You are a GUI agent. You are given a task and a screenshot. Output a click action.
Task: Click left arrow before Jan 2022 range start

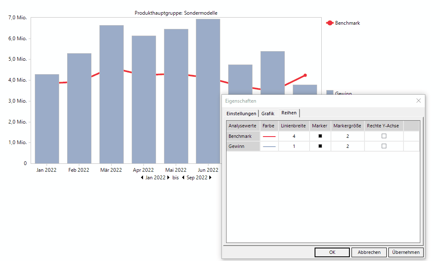click(142, 178)
